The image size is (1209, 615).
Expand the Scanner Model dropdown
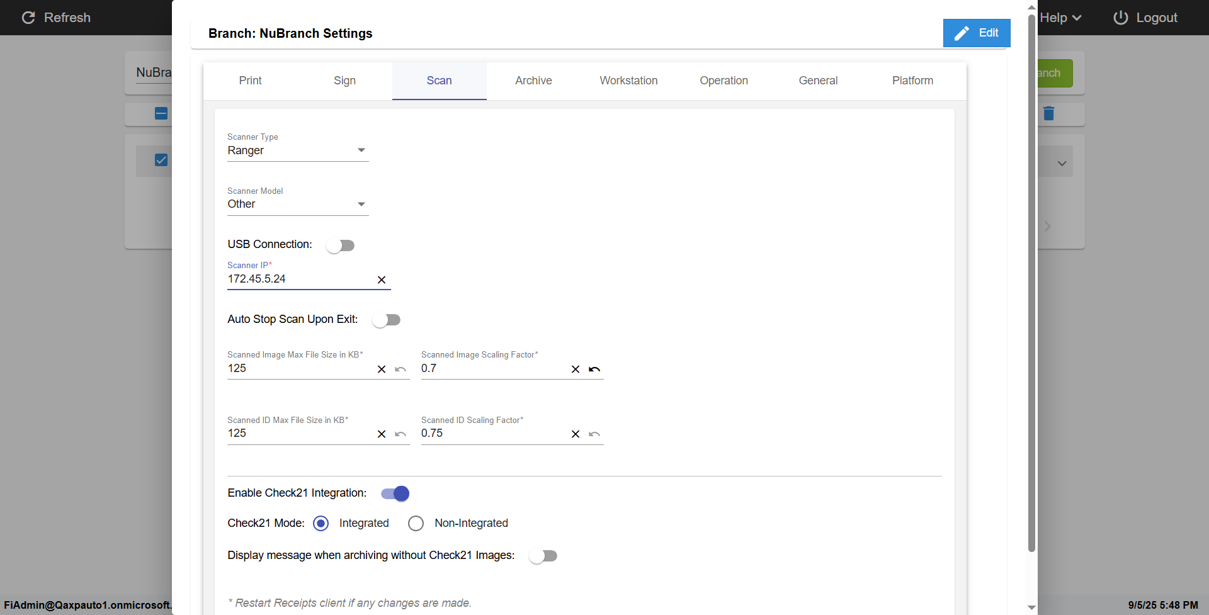(297, 205)
